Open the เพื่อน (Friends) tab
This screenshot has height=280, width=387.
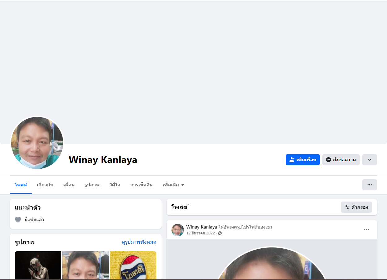click(x=69, y=185)
